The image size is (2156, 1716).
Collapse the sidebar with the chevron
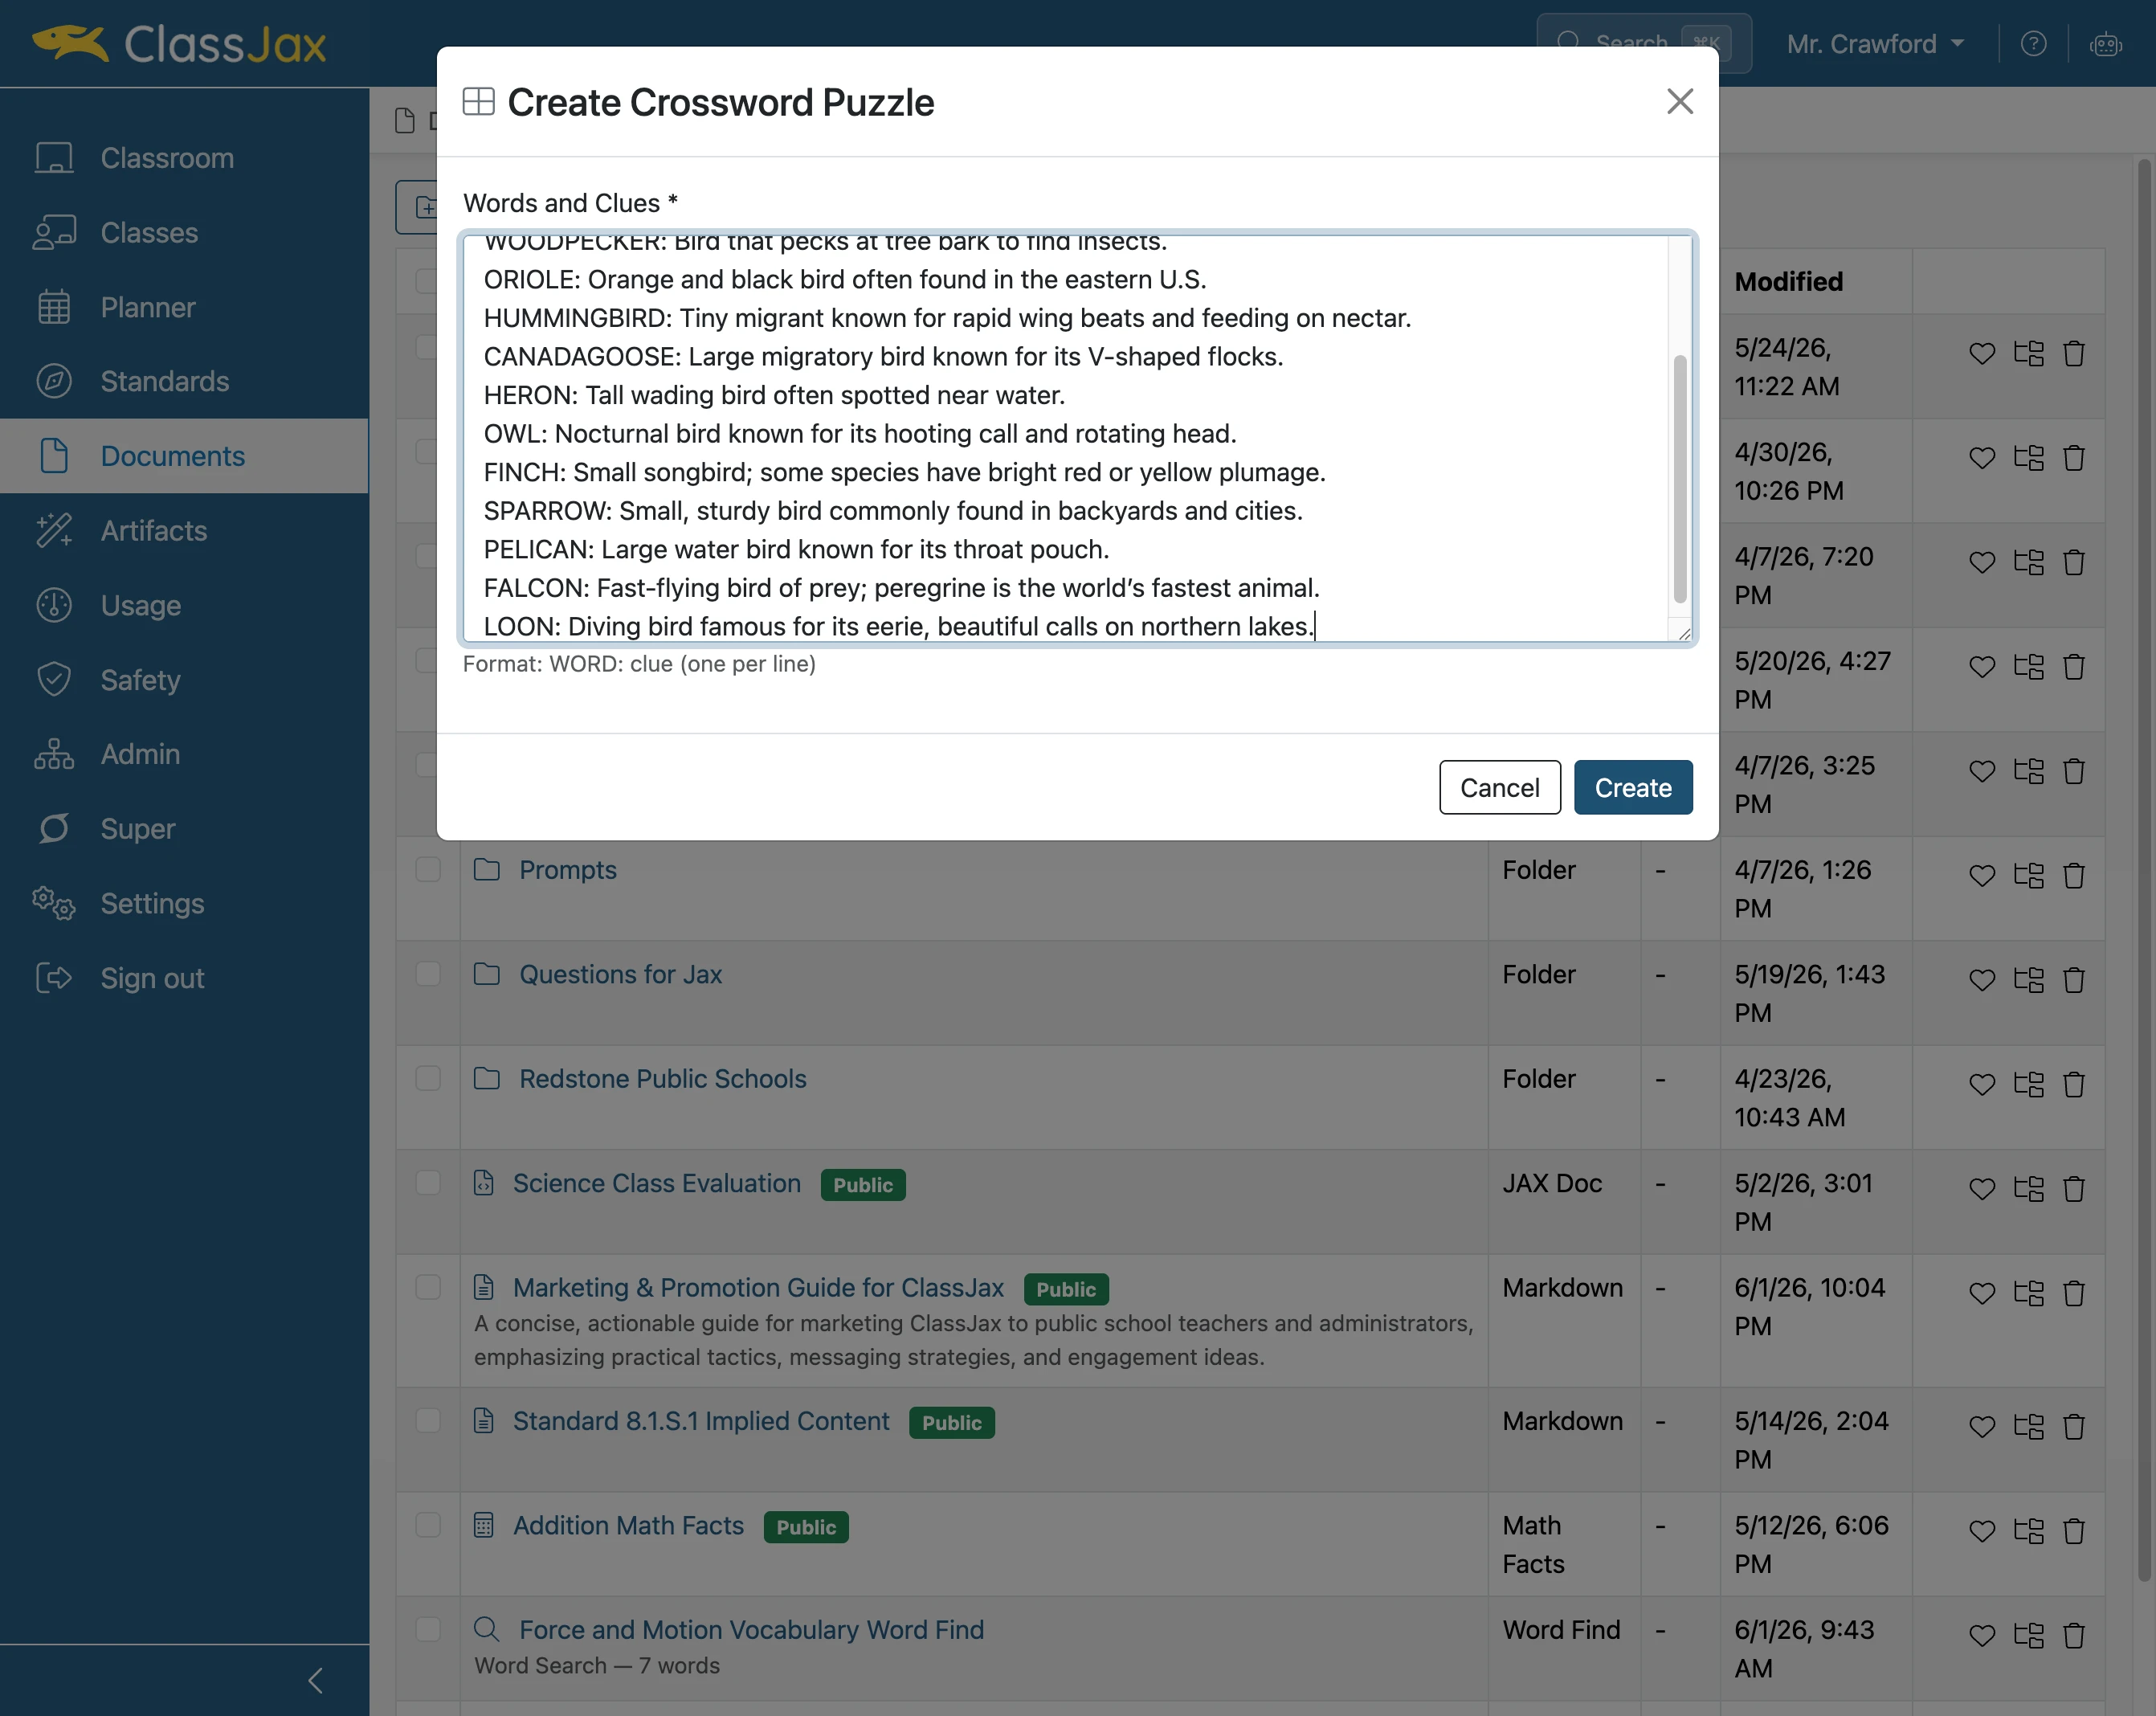(x=316, y=1681)
